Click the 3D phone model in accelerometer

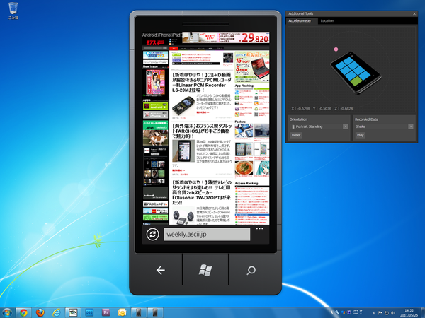[356, 73]
